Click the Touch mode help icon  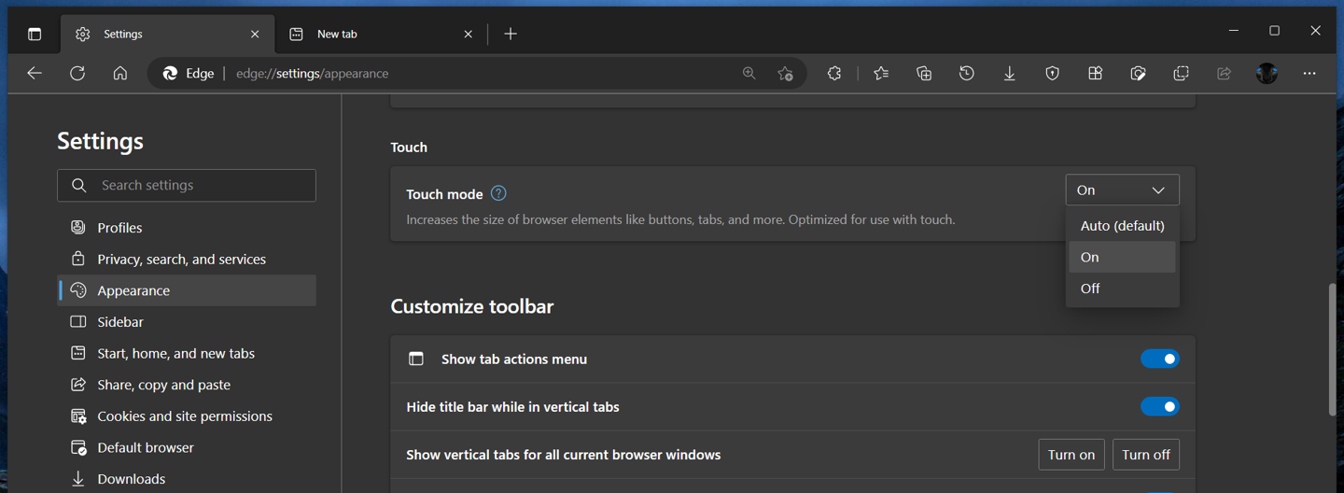click(x=498, y=193)
